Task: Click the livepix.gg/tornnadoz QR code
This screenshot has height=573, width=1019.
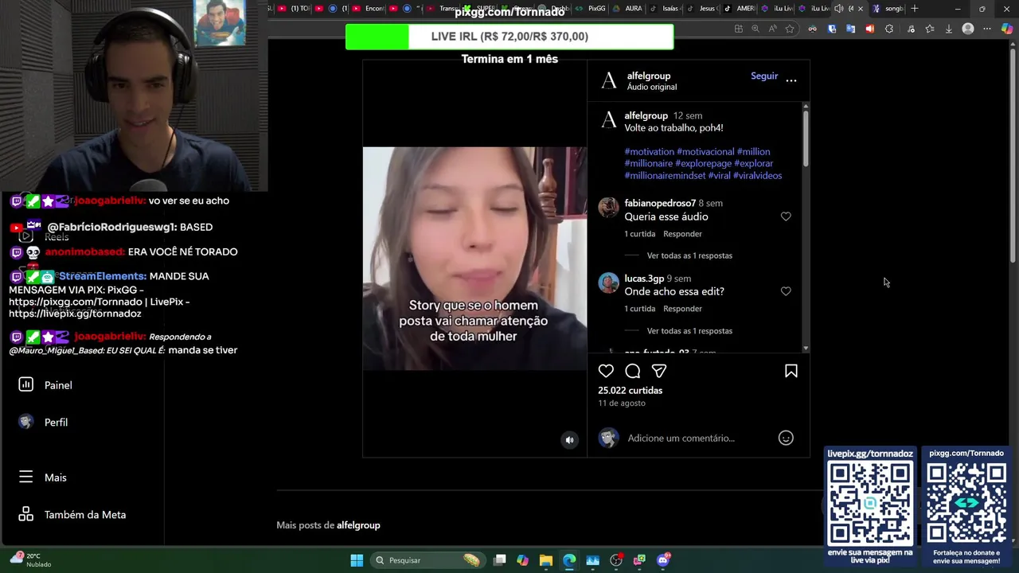Action: pyautogui.click(x=870, y=505)
